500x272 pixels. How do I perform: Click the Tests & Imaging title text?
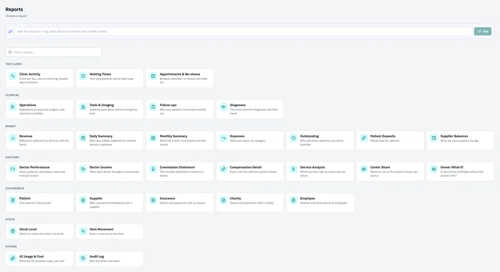102,105
